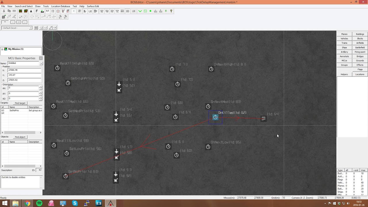Open Spotify from the Windows taskbar

pyautogui.click(x=39, y=203)
